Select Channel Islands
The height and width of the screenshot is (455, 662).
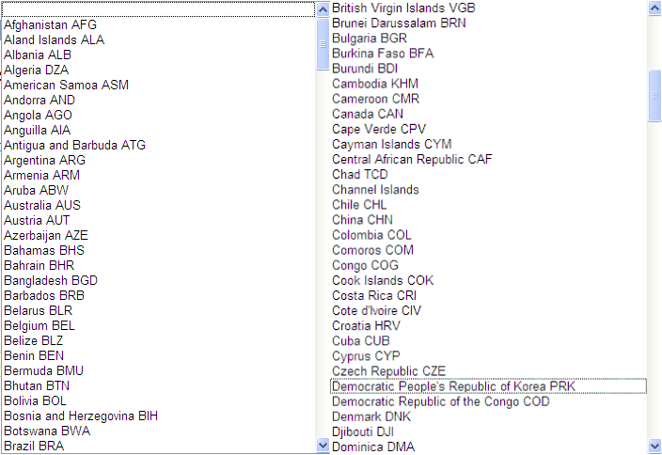click(376, 190)
